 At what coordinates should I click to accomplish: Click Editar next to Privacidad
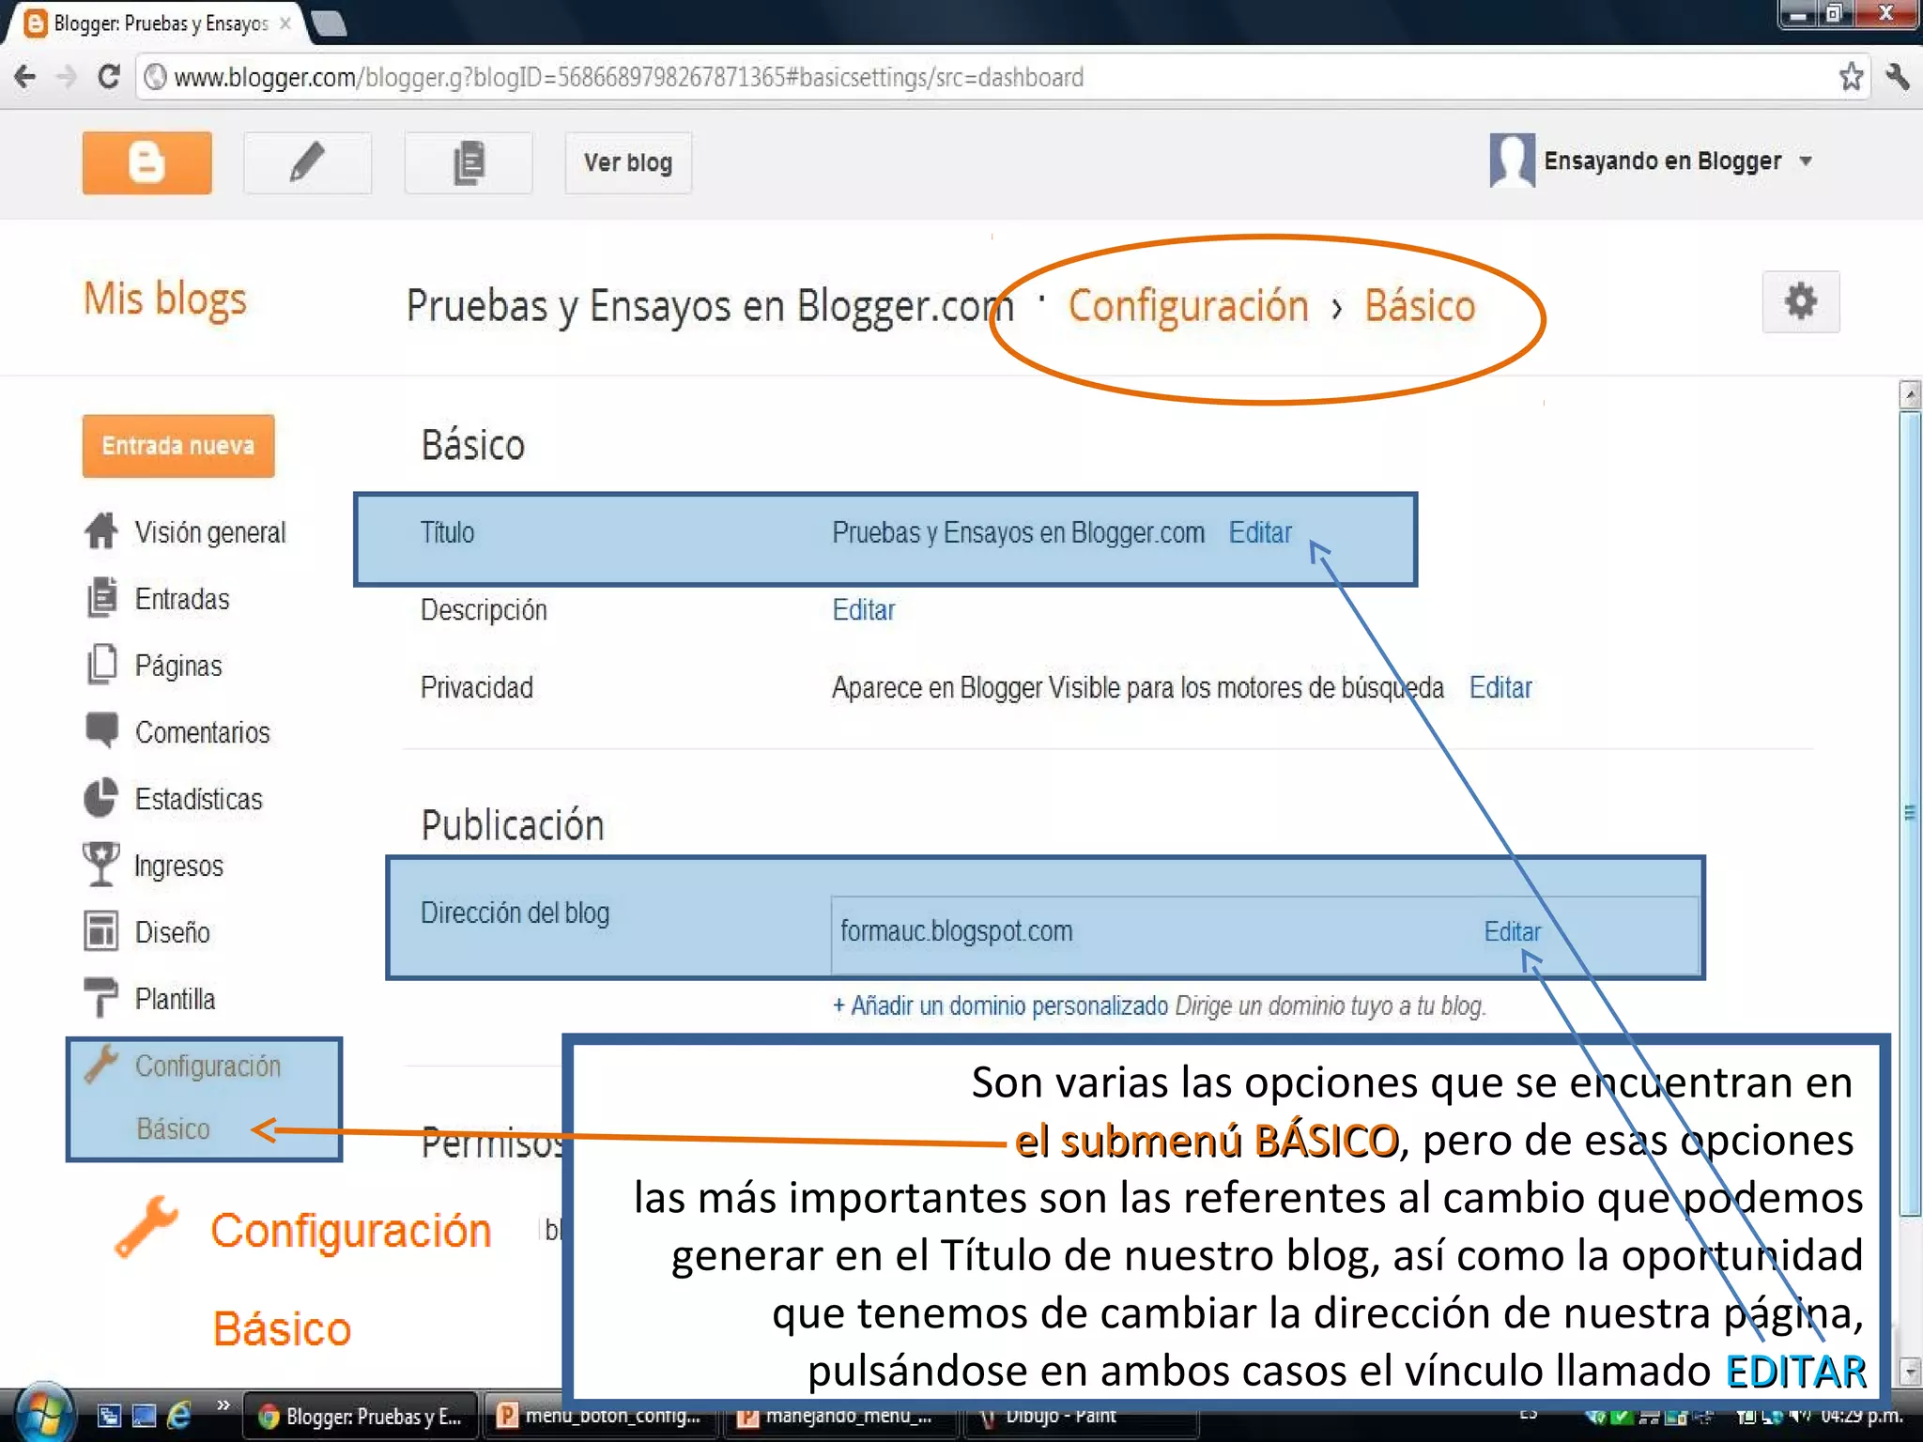1500,688
